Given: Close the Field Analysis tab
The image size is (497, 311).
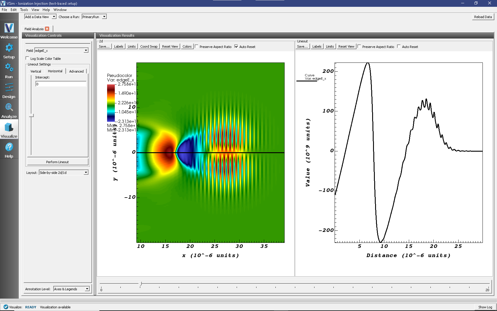Looking at the screenshot, I should click(47, 29).
